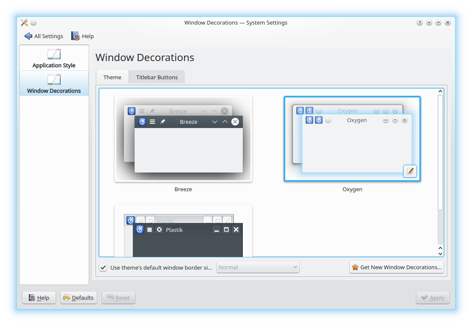Click the hamburger menu icon in the Breeze preview
The height and width of the screenshot is (326, 472).
point(153,122)
